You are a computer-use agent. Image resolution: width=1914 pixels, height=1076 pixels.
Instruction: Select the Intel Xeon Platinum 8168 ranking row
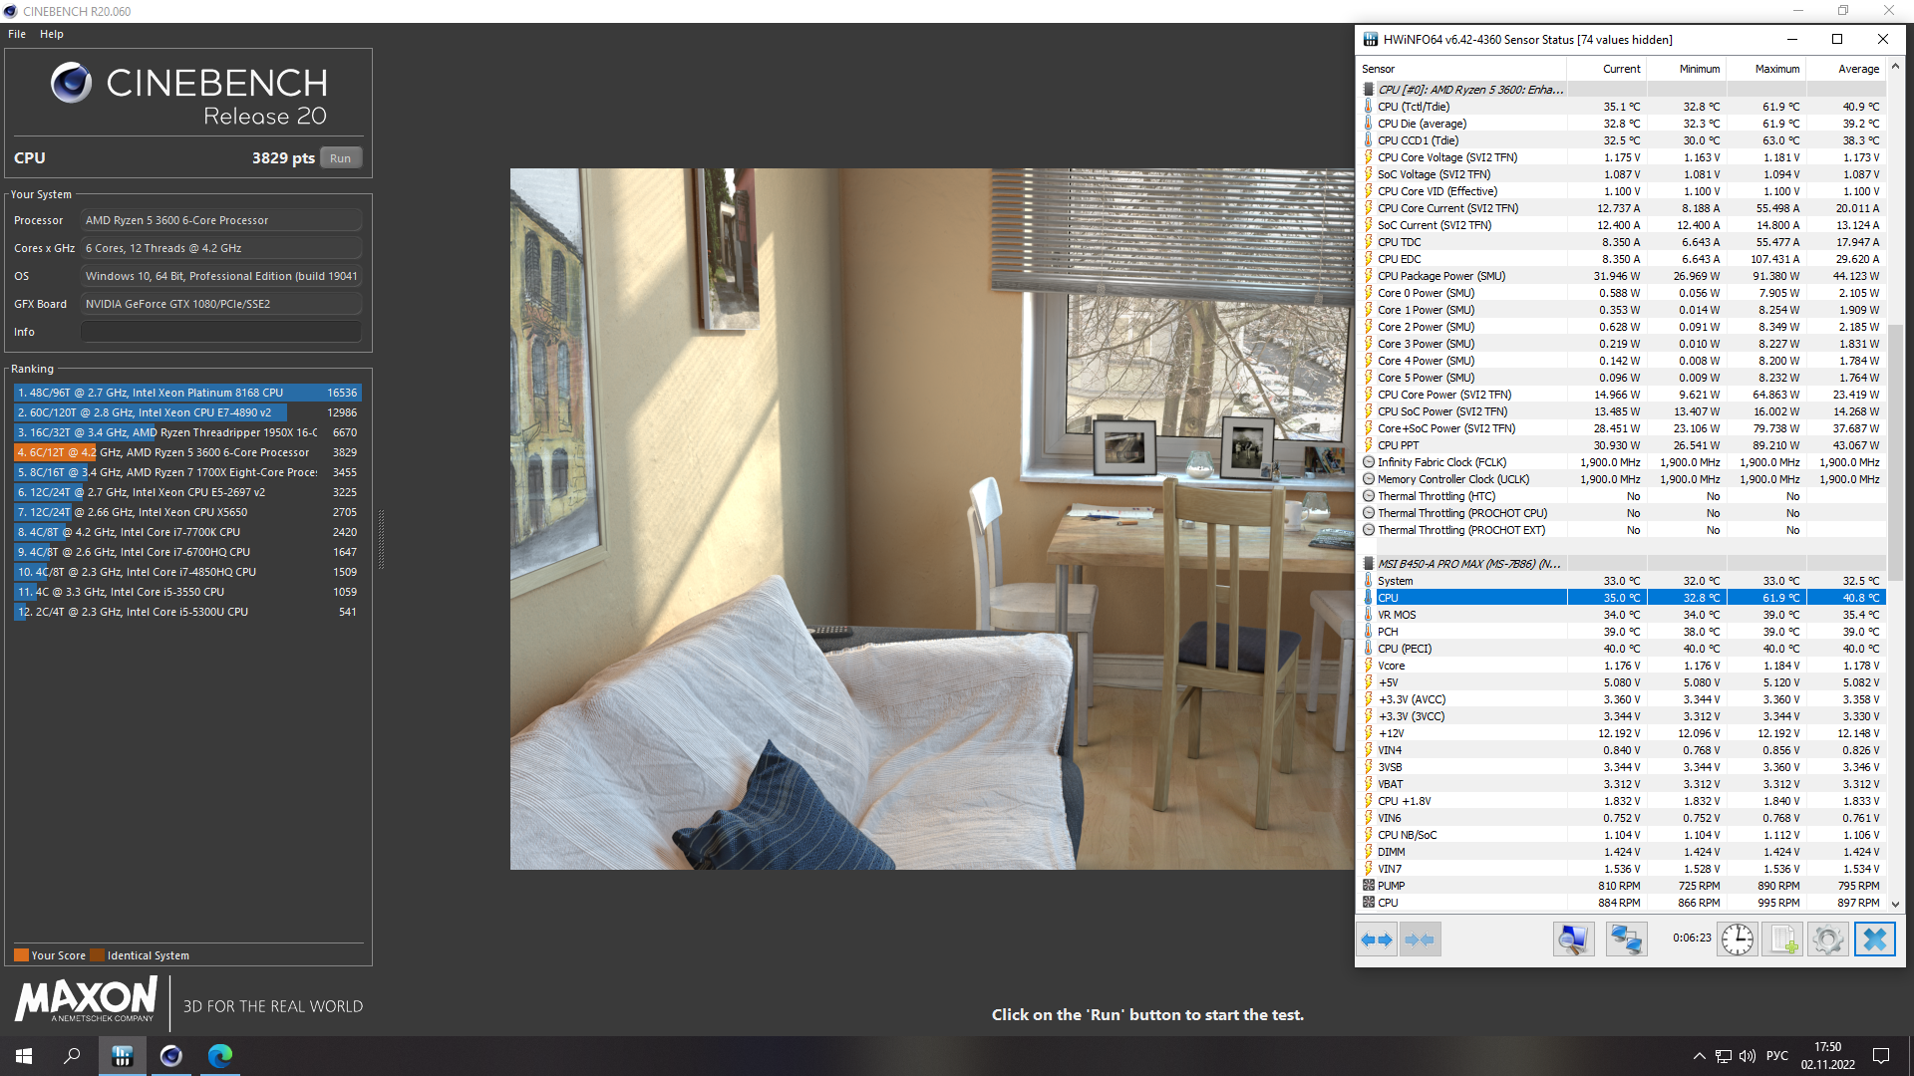click(186, 393)
